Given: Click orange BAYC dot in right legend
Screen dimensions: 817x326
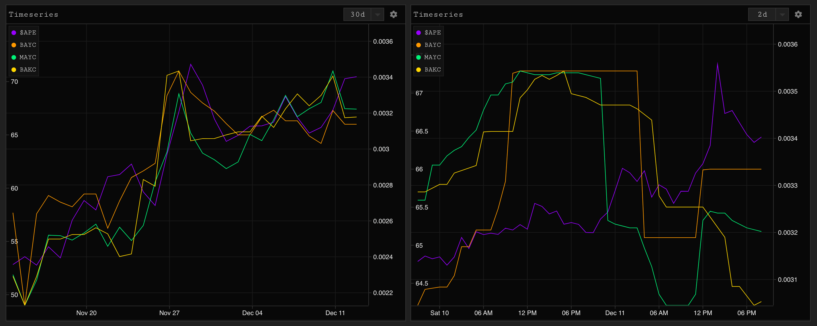Looking at the screenshot, I should [418, 45].
